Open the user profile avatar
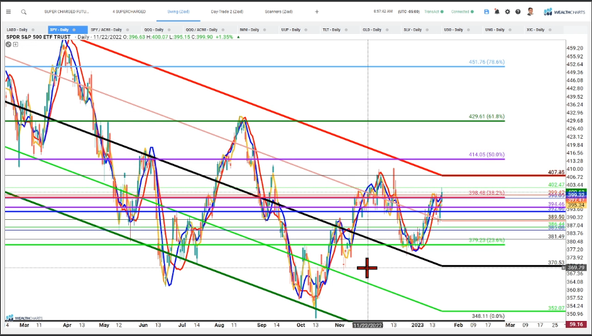The image size is (592, 336). point(530,12)
